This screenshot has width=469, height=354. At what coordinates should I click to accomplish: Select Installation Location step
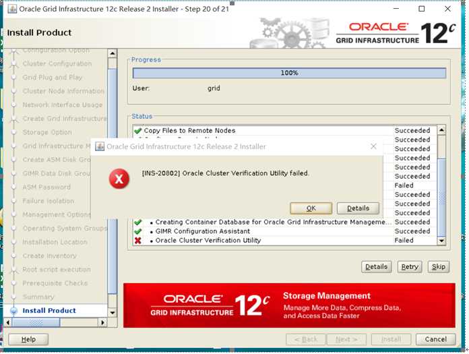point(55,242)
